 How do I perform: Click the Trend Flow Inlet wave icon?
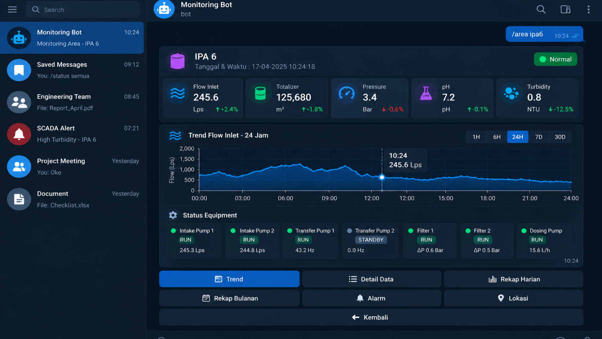point(175,135)
